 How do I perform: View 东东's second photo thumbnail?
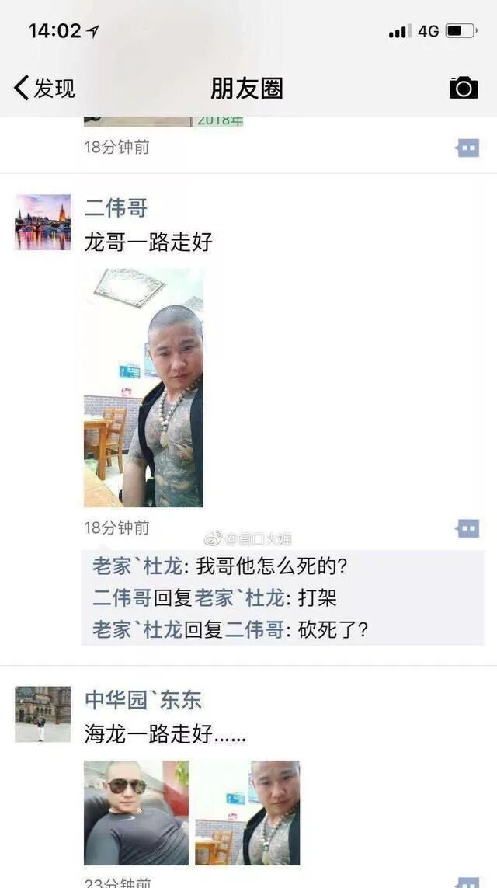[x=248, y=813]
